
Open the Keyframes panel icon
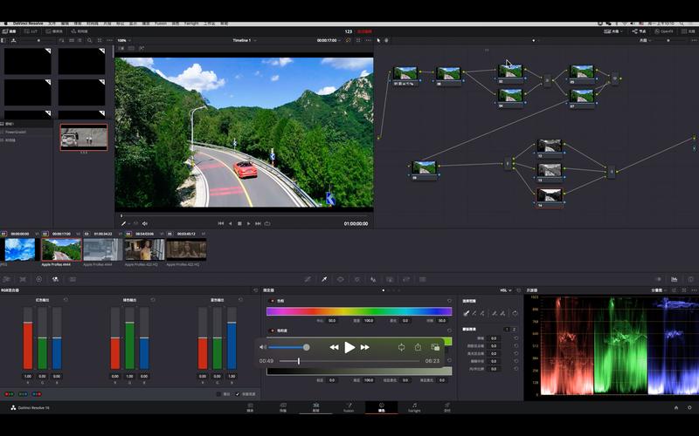tap(658, 279)
